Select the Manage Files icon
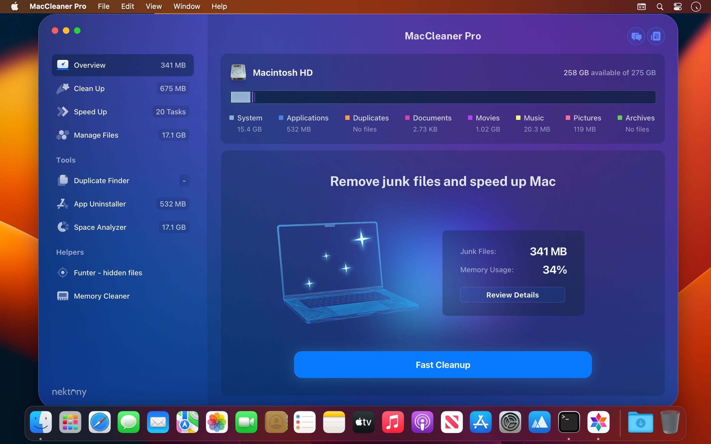711x444 pixels. click(62, 135)
